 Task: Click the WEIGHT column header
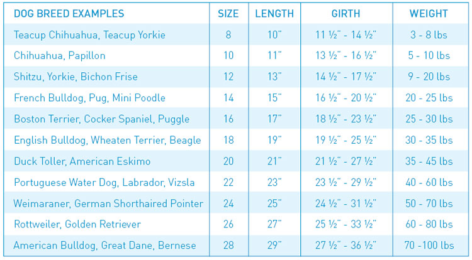point(429,13)
